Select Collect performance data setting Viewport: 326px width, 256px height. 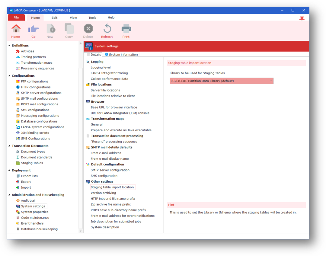click(109, 79)
